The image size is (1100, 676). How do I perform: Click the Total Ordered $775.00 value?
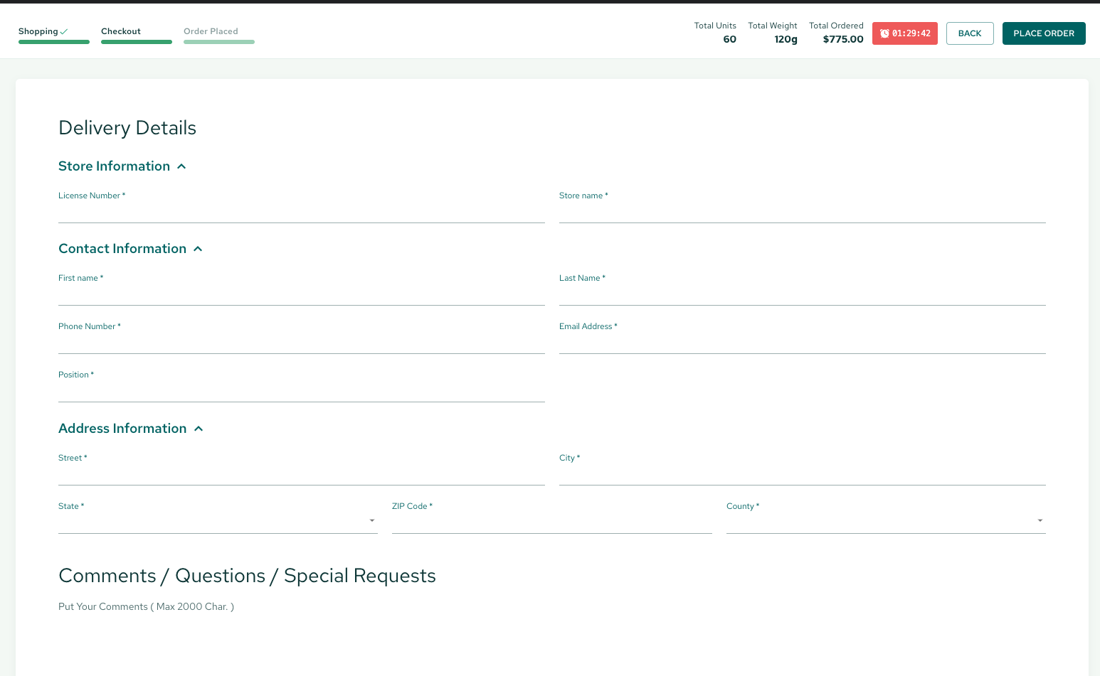pos(843,39)
